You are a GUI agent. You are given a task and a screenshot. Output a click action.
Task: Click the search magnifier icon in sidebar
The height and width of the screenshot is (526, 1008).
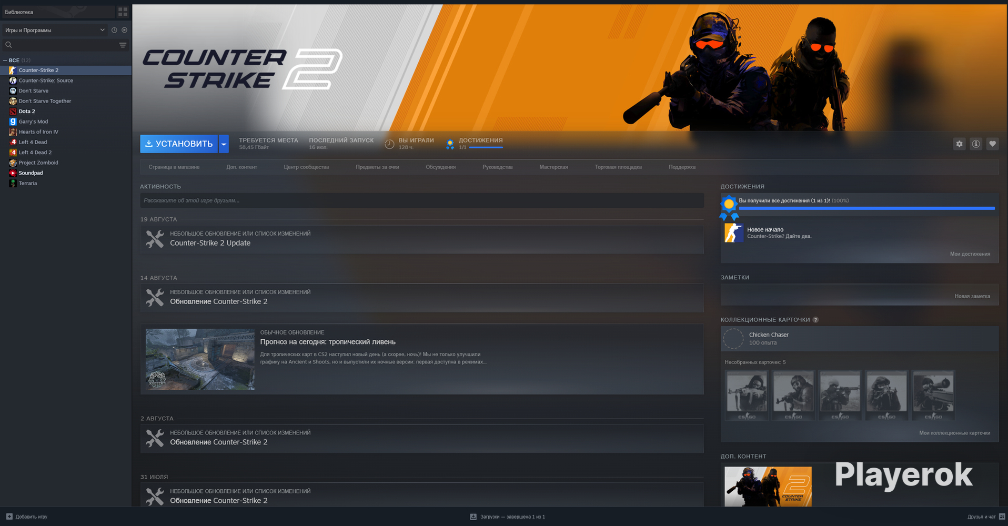(x=8, y=45)
